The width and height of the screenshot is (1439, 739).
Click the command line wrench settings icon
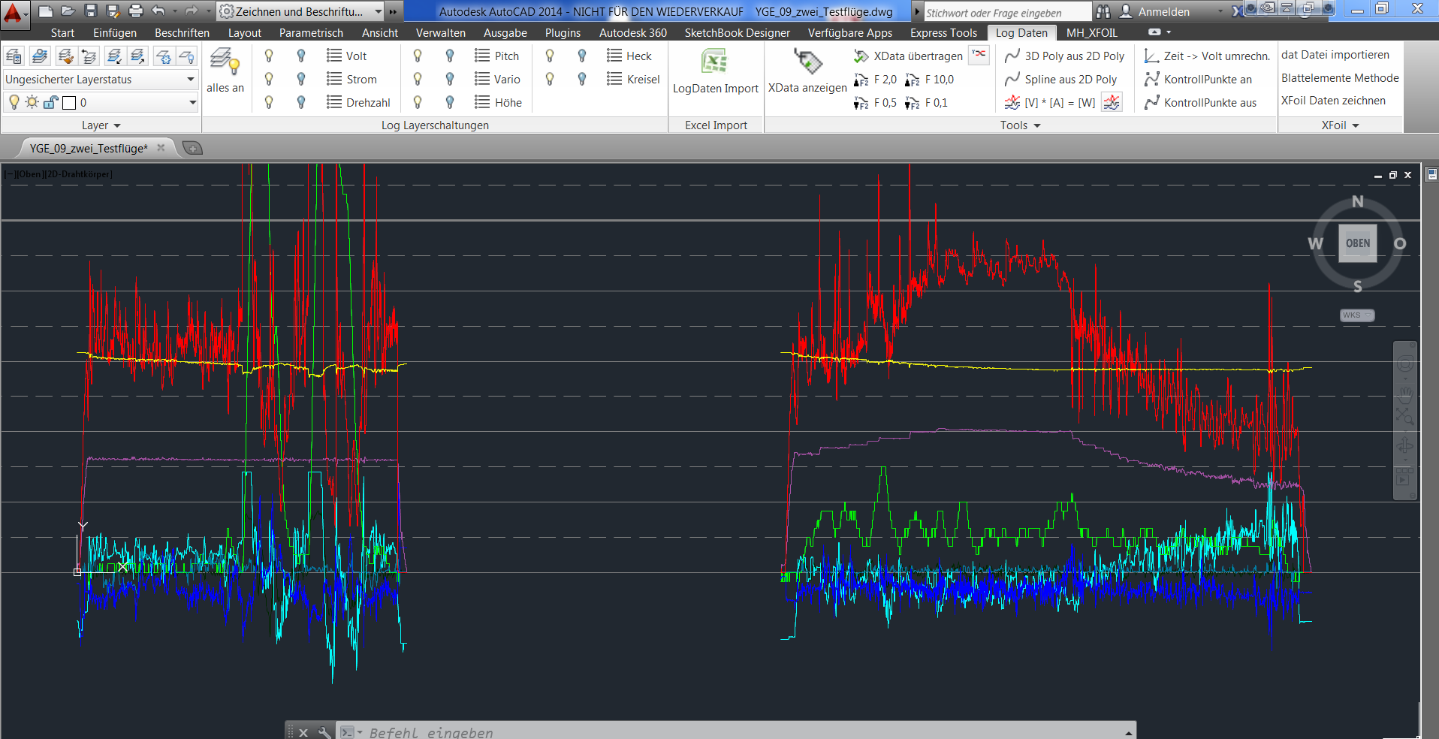324,732
